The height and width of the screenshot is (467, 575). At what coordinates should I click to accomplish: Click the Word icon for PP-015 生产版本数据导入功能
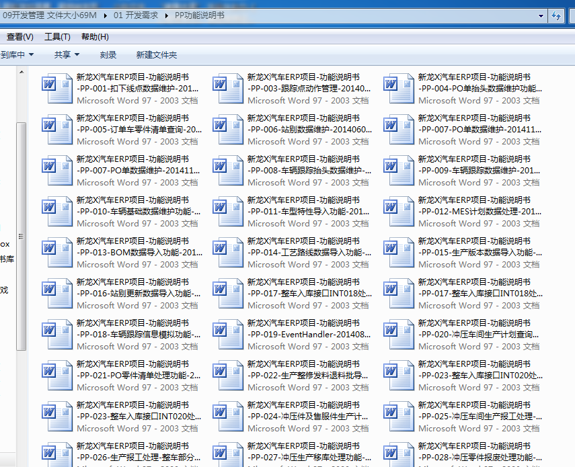(399, 253)
